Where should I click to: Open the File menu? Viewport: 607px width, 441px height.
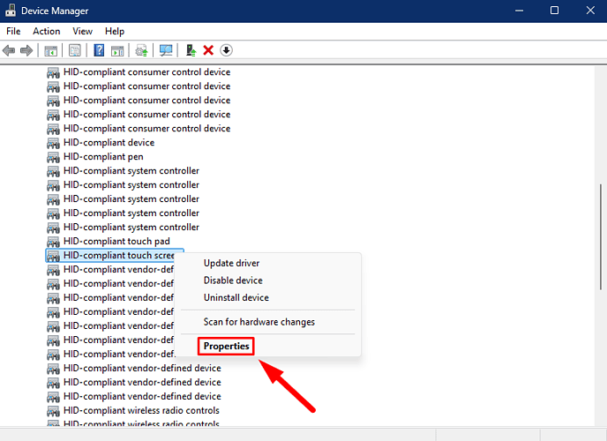click(13, 31)
